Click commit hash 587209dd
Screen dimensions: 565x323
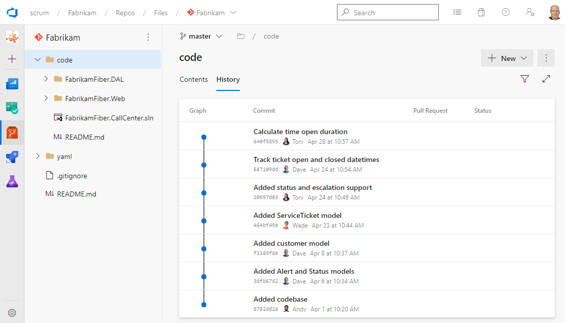[266, 170]
